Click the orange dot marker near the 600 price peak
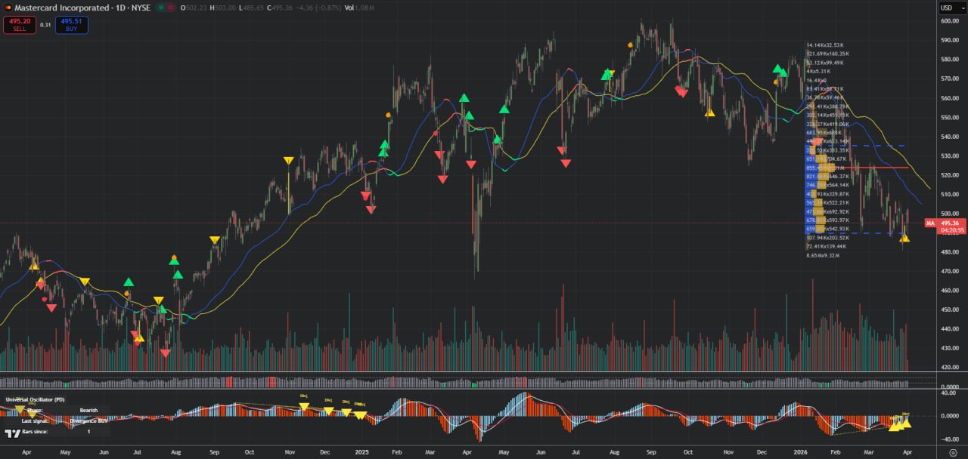The height and width of the screenshot is (459, 968). [x=631, y=45]
